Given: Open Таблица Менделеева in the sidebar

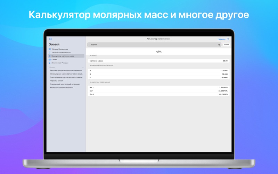Looking at the screenshot, I should [59, 49].
